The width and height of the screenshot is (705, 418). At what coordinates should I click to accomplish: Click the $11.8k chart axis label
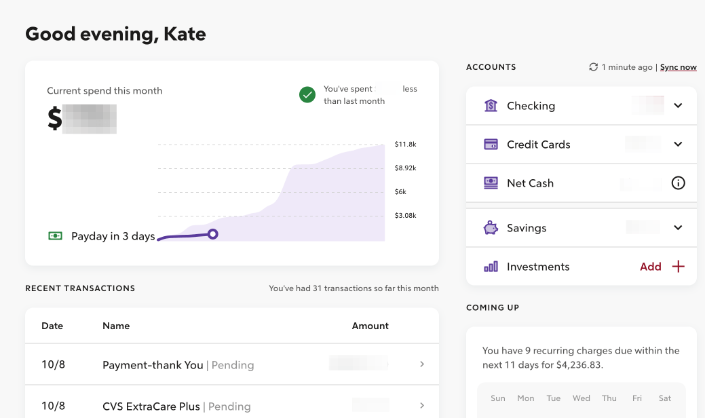point(406,145)
